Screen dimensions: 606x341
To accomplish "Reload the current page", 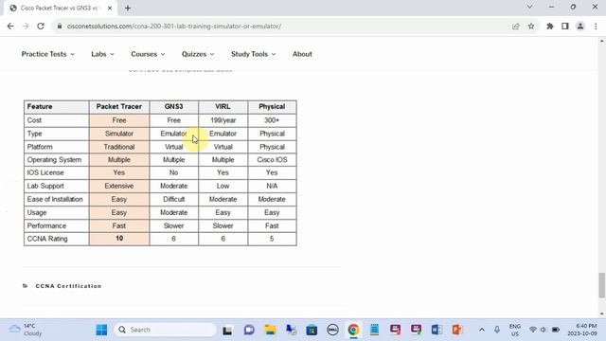I will click(41, 27).
